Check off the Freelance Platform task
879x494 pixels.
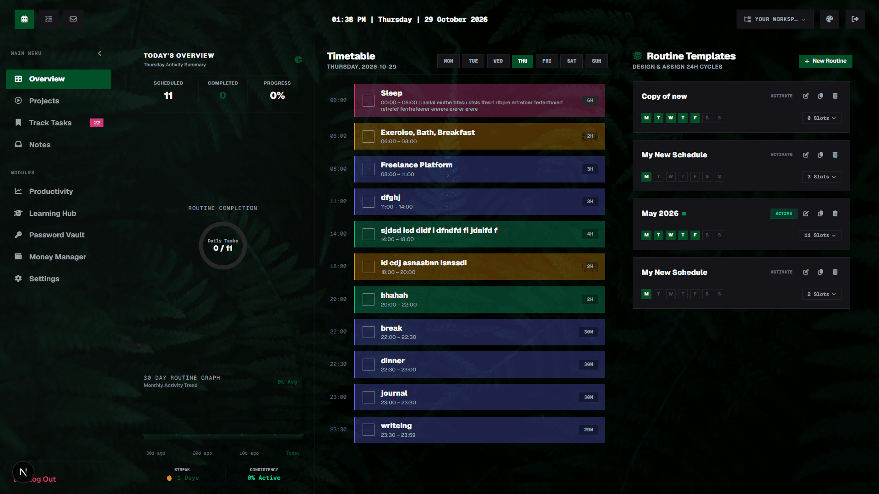pyautogui.click(x=369, y=169)
